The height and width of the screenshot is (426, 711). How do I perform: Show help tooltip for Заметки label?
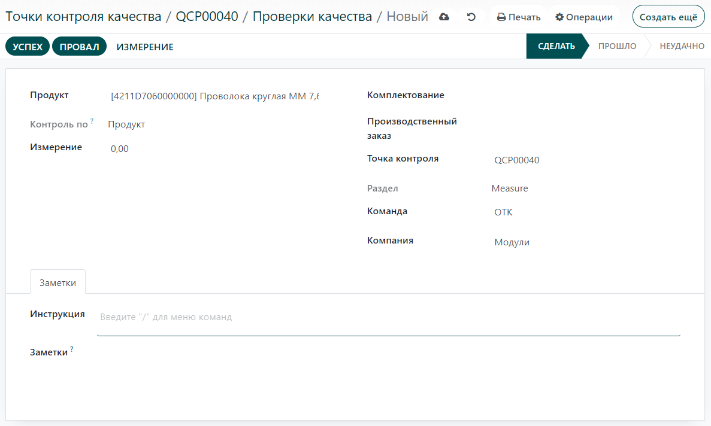pyautogui.click(x=72, y=349)
